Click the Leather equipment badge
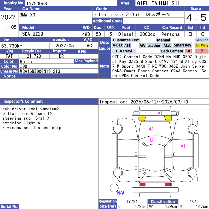The height and width of the screenshot is (209, 209). coord(154,45)
